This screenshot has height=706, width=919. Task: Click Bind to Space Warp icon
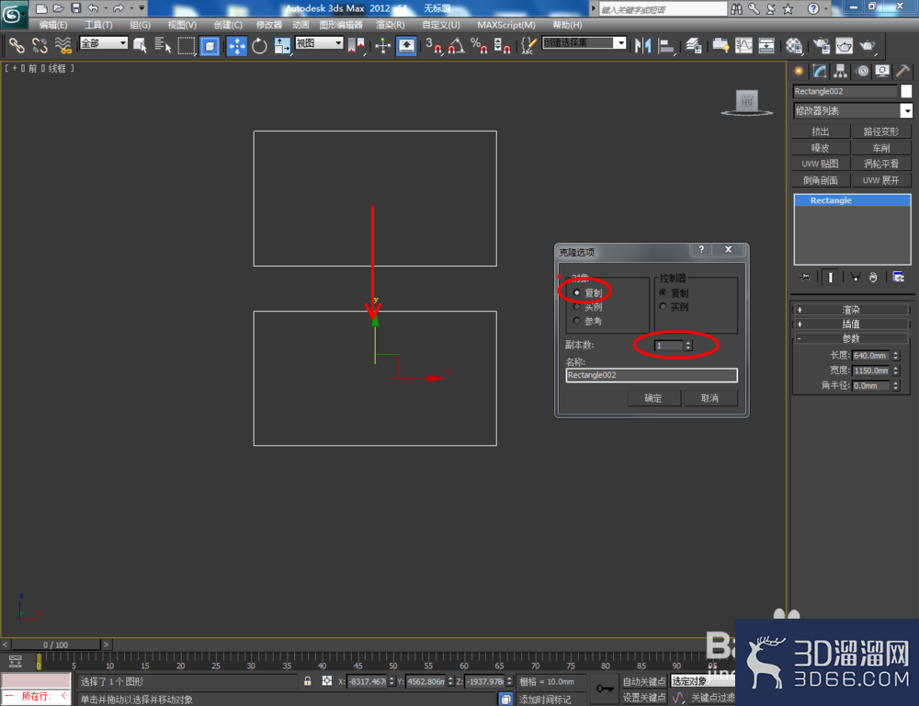point(62,45)
